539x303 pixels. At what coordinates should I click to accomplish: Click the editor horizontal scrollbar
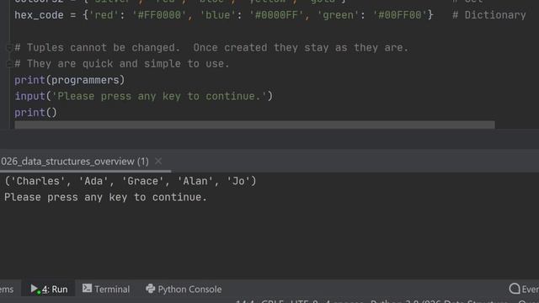(254, 125)
